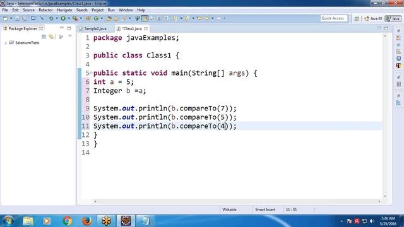The width and height of the screenshot is (404, 227).
Task: Expand the SeleniumTests project tree node
Action: 6,43
